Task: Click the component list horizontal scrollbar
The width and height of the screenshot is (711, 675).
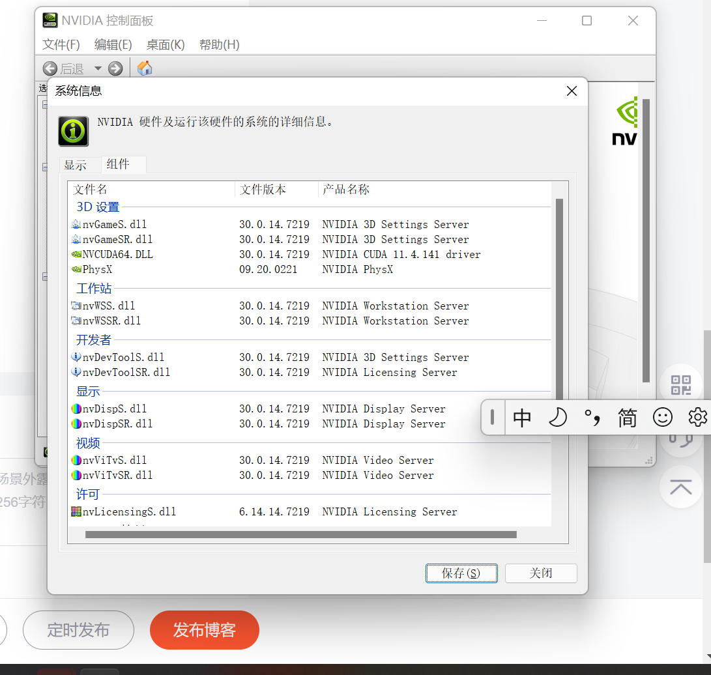Action: pyautogui.click(x=300, y=534)
